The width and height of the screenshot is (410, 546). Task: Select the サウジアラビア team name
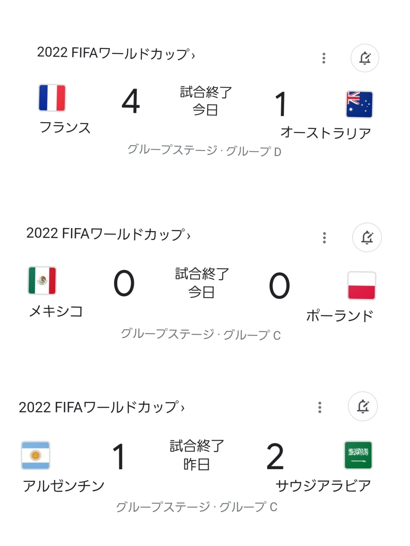click(x=323, y=485)
